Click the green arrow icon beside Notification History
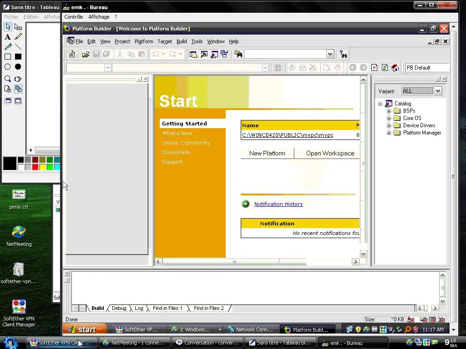 pyautogui.click(x=245, y=204)
